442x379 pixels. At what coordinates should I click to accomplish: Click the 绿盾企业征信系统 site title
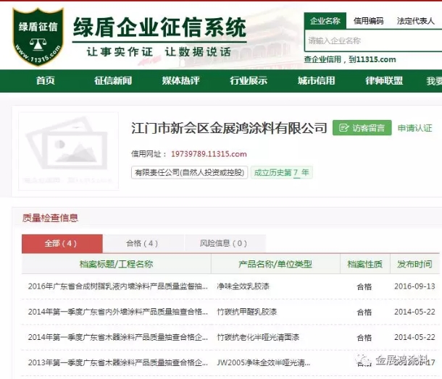(160, 27)
